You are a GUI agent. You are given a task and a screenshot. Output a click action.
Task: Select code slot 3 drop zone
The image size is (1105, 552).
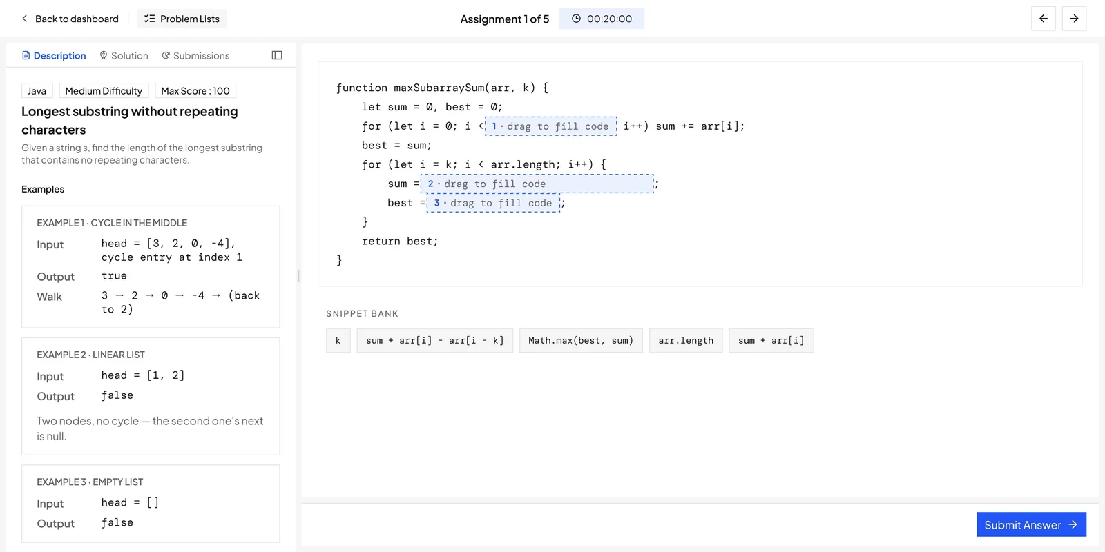(493, 203)
